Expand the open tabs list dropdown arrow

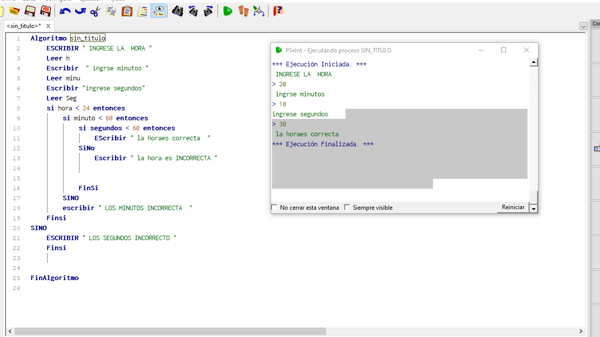pos(583,26)
